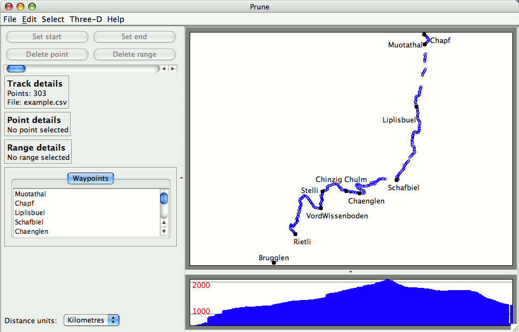Click the left arrow next to the point slider
Viewport: 519px width, 332px height.
click(164, 69)
